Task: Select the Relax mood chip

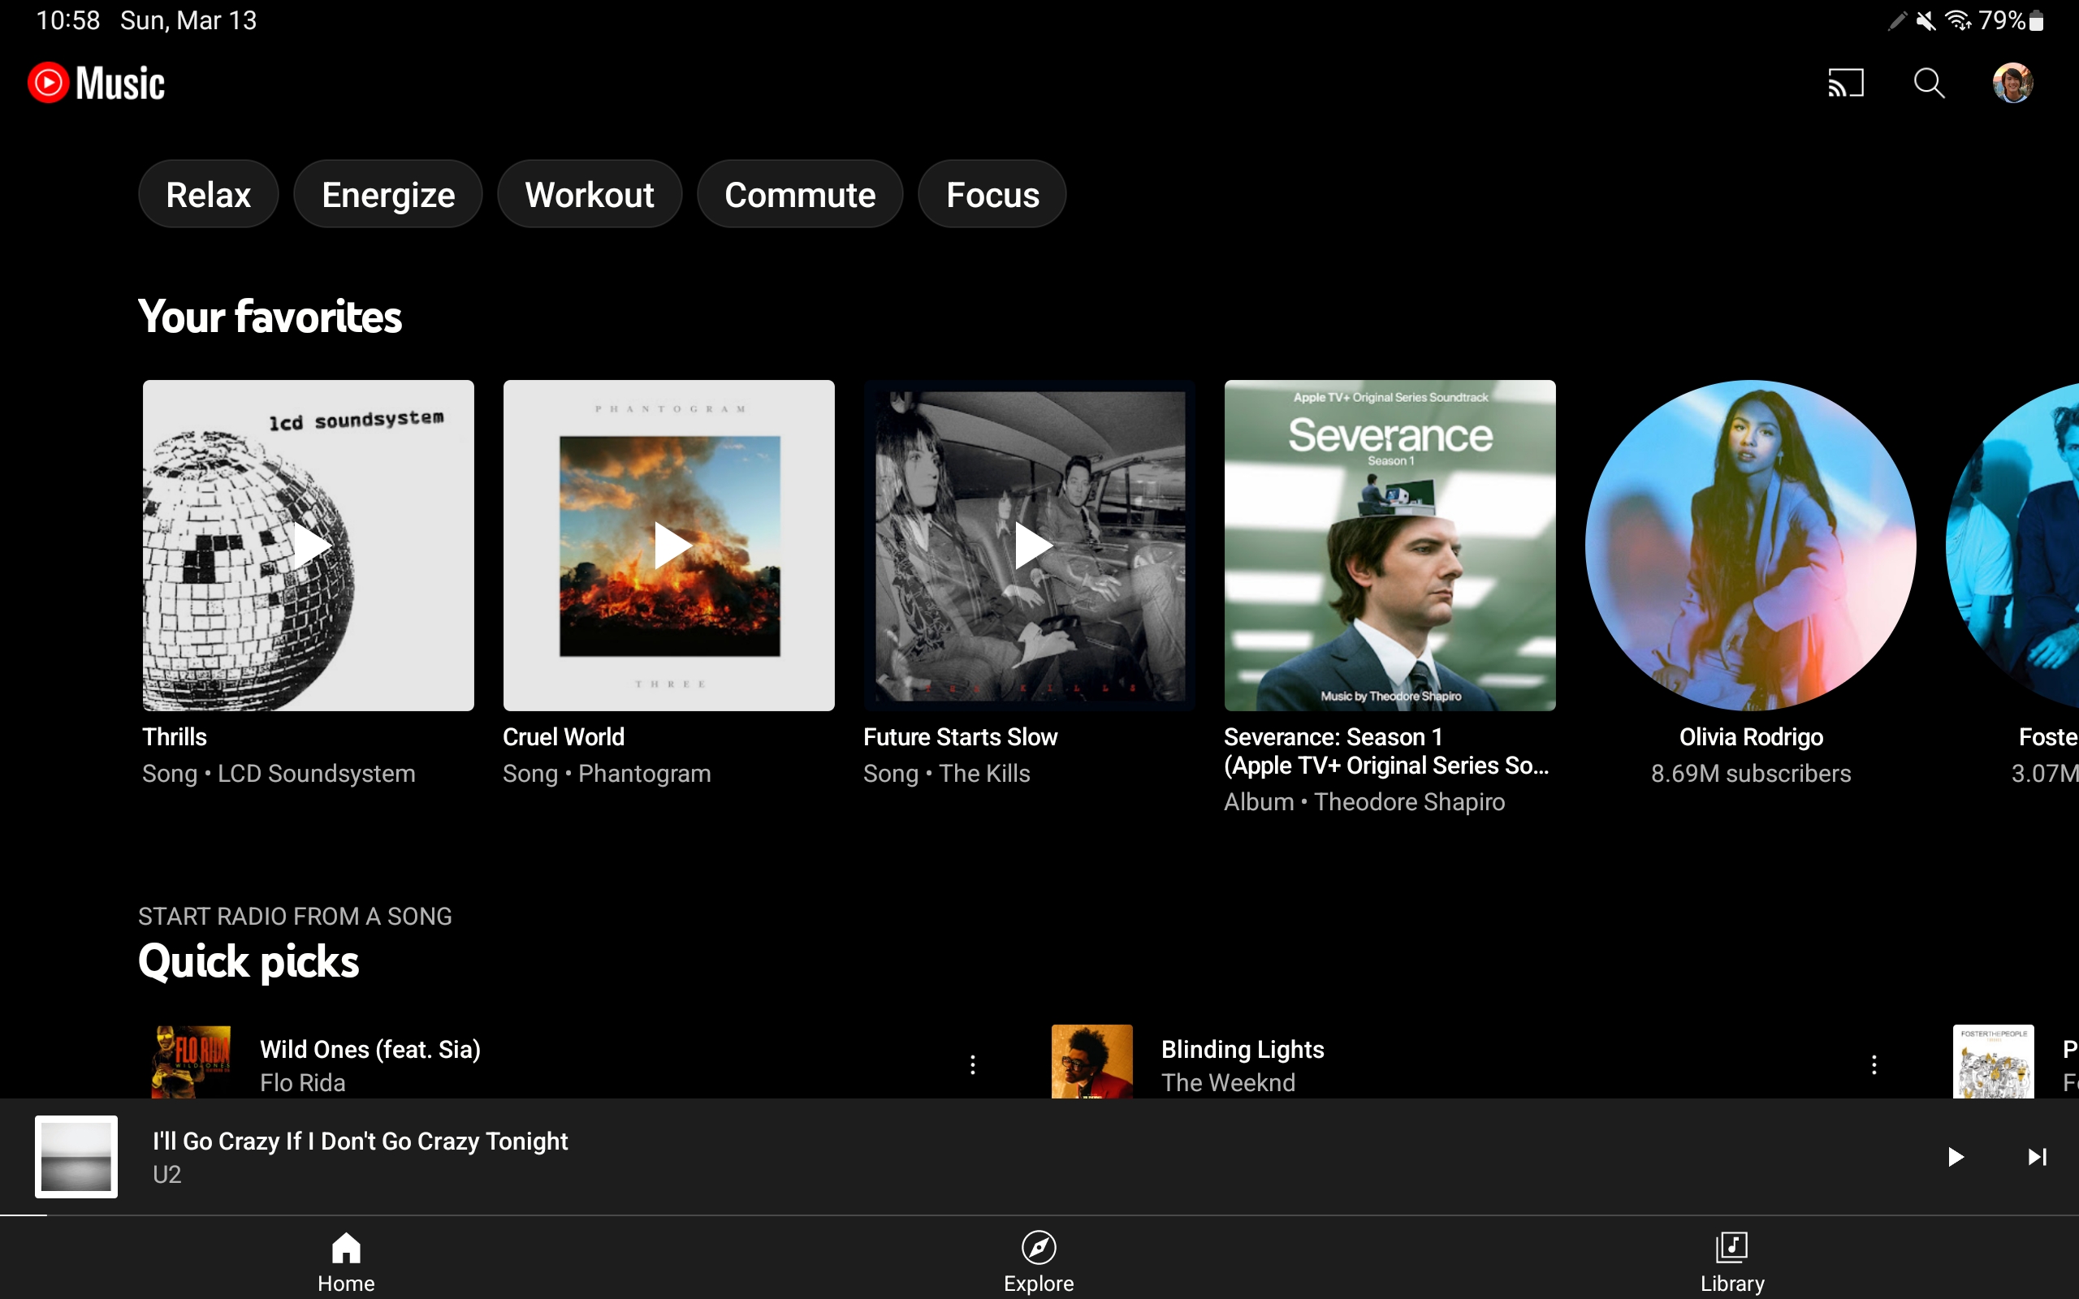Action: point(208,195)
